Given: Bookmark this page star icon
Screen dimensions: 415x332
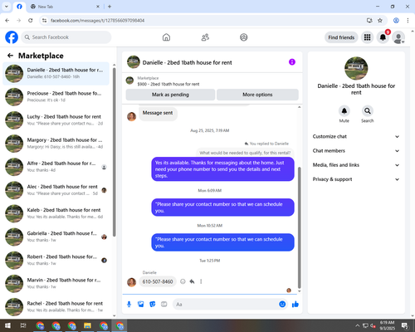Looking at the screenshot, I should tap(380, 20).
